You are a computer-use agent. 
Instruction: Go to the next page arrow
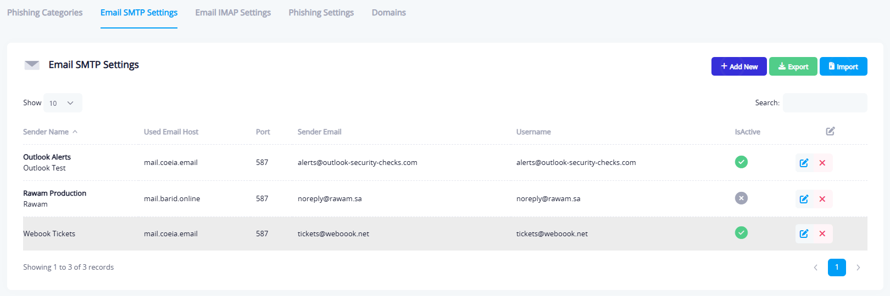(858, 267)
